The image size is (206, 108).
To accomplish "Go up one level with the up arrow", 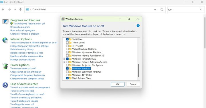I will 20,9.
